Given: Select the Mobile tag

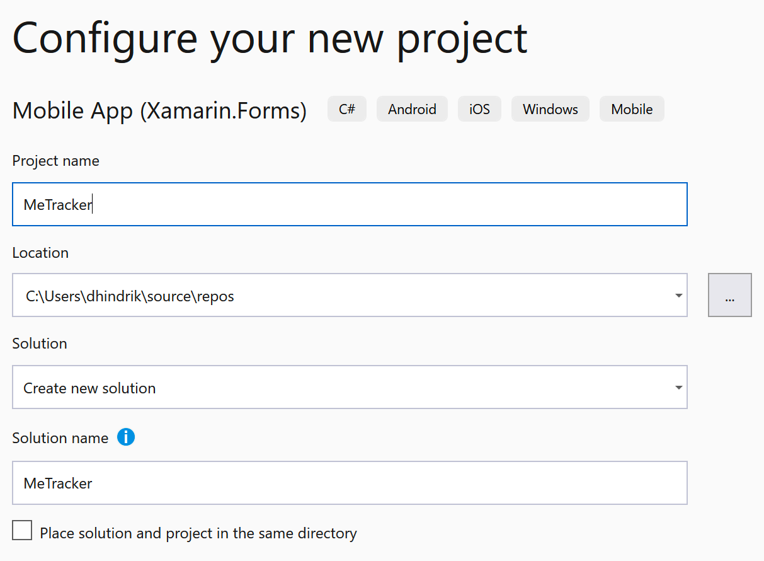Looking at the screenshot, I should [x=632, y=109].
